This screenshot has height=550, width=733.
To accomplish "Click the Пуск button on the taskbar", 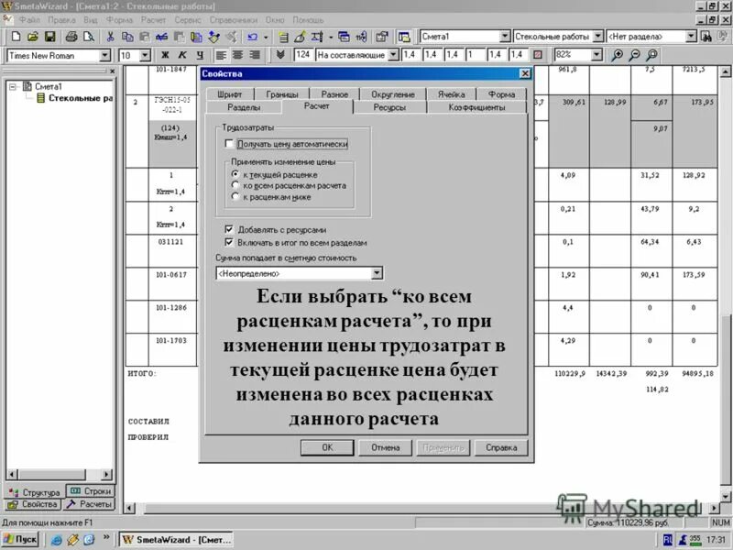I will (20, 539).
